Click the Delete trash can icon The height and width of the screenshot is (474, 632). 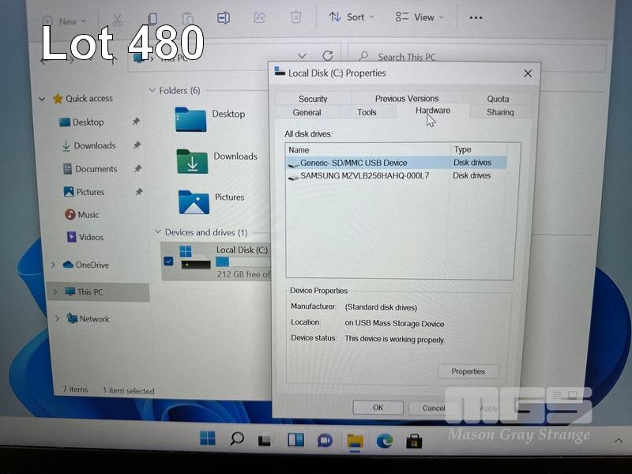click(295, 17)
